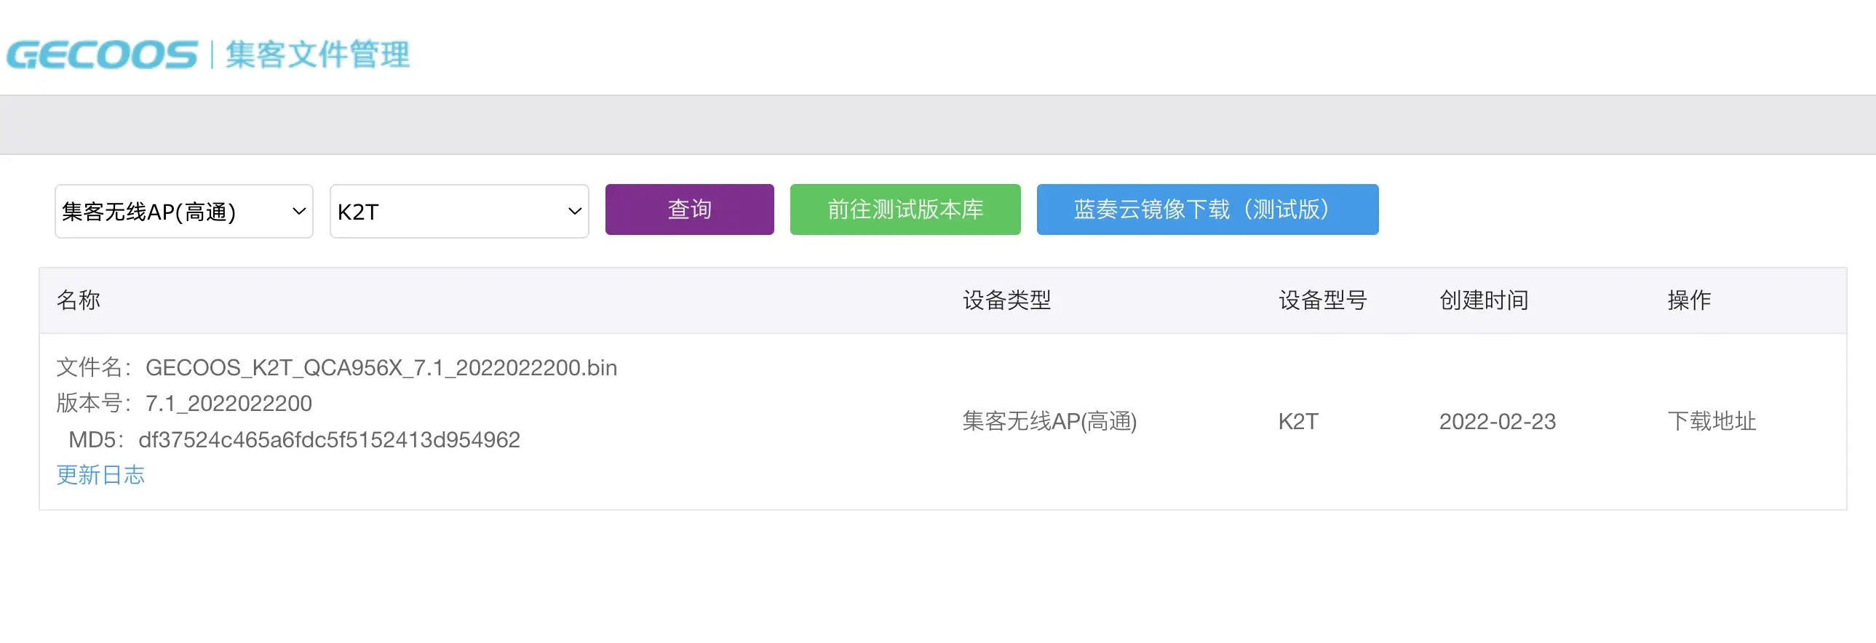Open the 集客无线AP(高通) device type dropdown
1876x643 pixels.
point(183,212)
